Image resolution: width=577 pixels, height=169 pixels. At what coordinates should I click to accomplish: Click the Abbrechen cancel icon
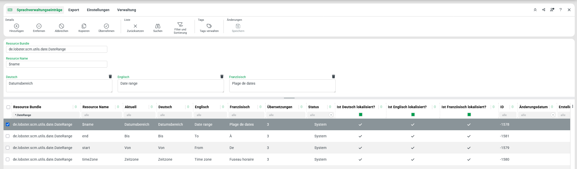click(x=61, y=26)
